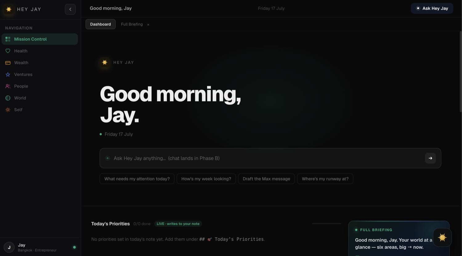Click the Ask Hey Jay button

coord(432,8)
